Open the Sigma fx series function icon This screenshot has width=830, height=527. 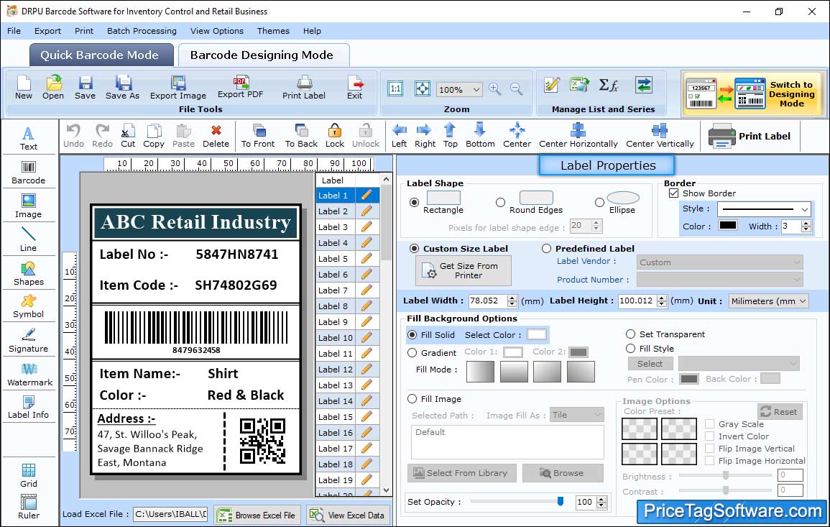click(609, 85)
